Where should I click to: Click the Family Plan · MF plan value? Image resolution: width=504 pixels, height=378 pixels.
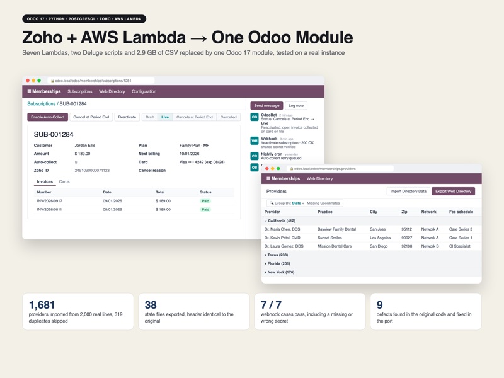point(194,146)
